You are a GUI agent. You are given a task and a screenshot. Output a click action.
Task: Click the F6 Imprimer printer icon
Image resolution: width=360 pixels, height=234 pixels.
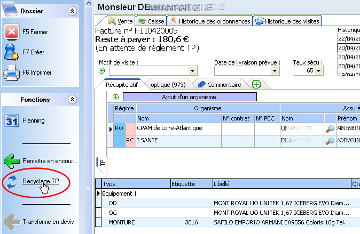pos(11,72)
